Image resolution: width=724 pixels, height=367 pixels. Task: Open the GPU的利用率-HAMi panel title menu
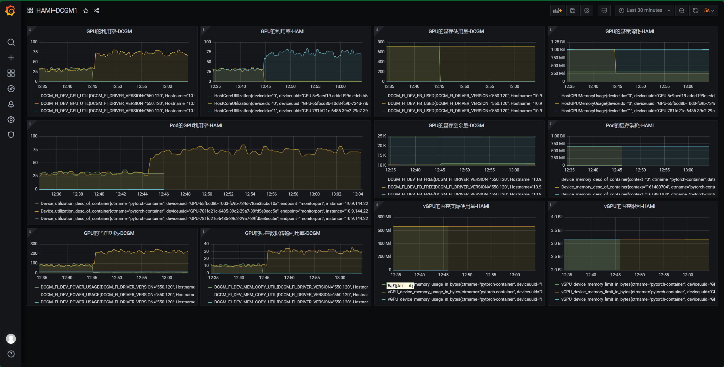(x=283, y=31)
